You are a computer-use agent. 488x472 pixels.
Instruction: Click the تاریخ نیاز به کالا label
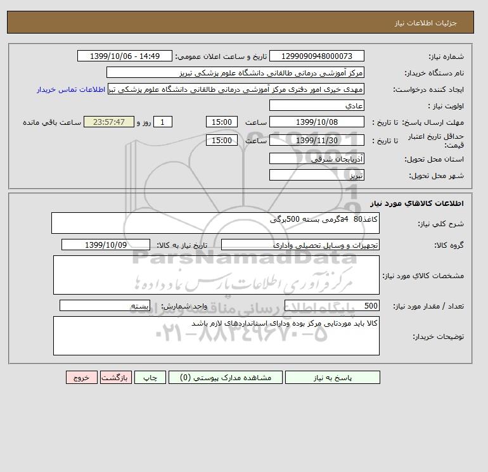(182, 245)
